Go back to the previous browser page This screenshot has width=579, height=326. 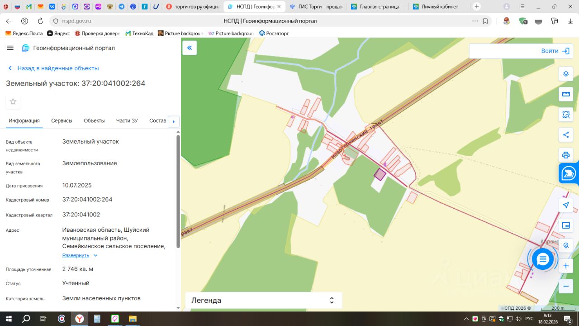tap(9, 21)
